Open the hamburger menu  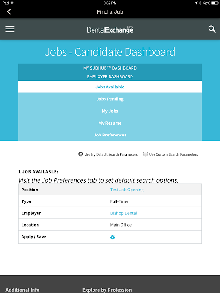point(10,29)
